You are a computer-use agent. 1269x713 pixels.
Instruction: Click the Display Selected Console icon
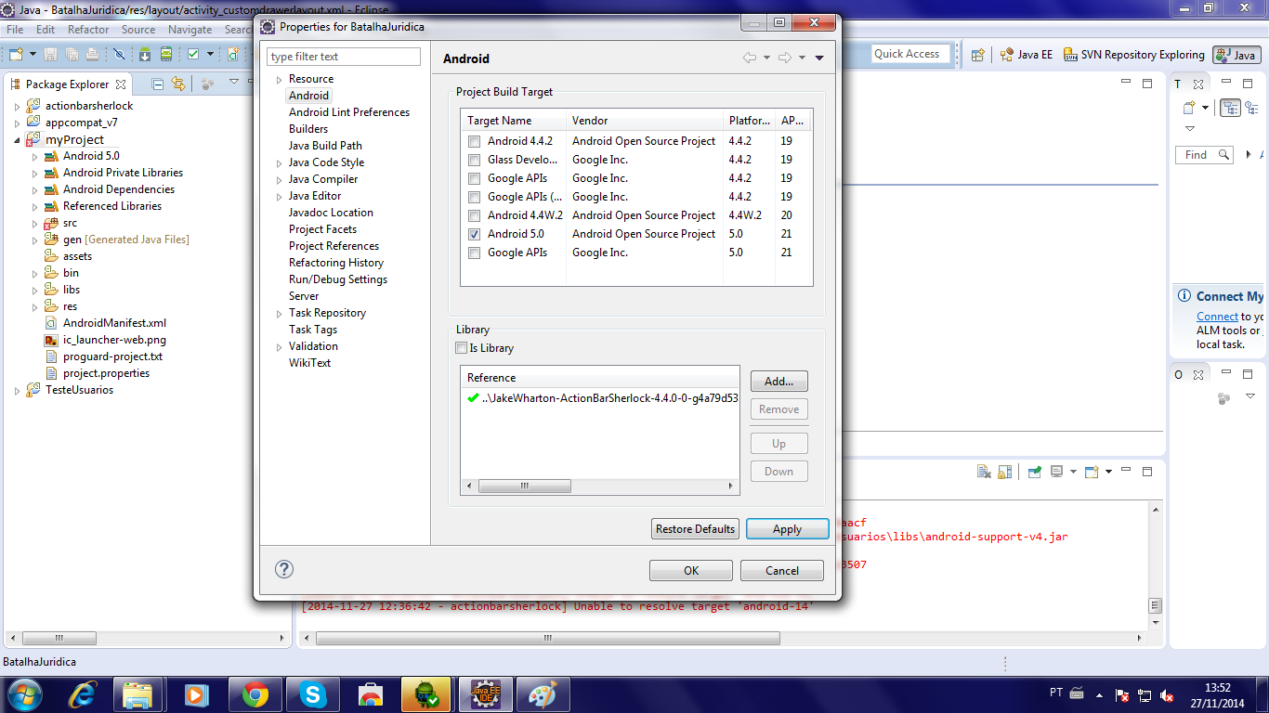coord(1057,472)
